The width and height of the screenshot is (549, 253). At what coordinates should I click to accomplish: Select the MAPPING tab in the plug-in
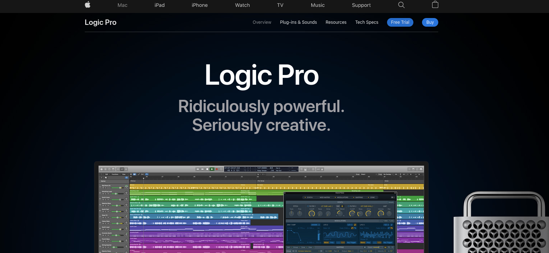click(358, 197)
